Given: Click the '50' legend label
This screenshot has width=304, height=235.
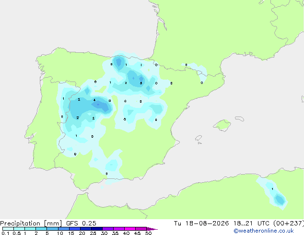Looking at the screenshot, I should (x=148, y=233).
